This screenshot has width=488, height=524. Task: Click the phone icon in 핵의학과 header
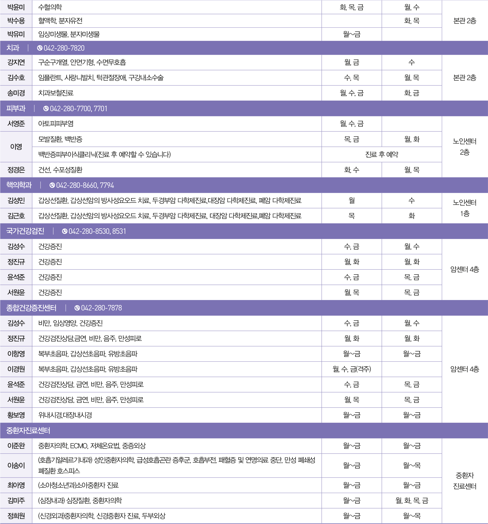tap(52, 185)
